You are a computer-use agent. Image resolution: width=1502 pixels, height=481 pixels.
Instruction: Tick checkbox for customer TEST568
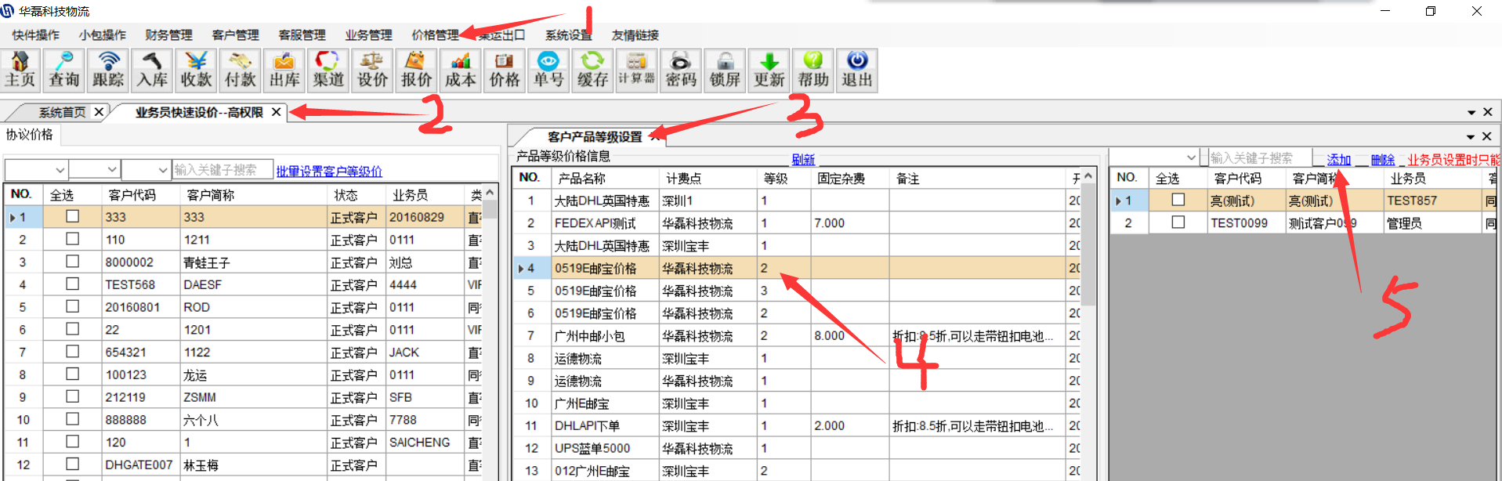[73, 284]
